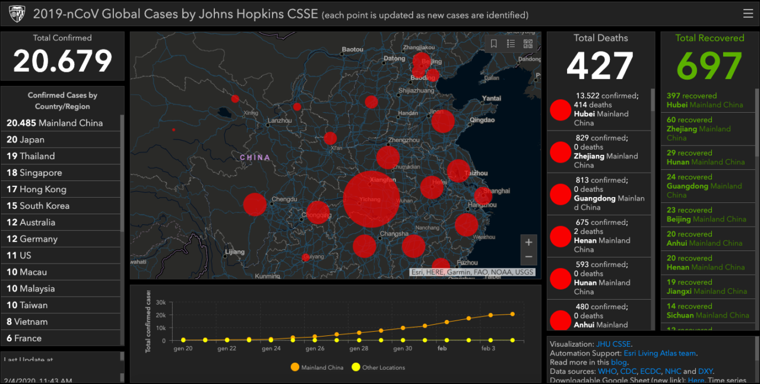760x384 pixels.
Task: Select Japan in the country list
Action: 61,140
